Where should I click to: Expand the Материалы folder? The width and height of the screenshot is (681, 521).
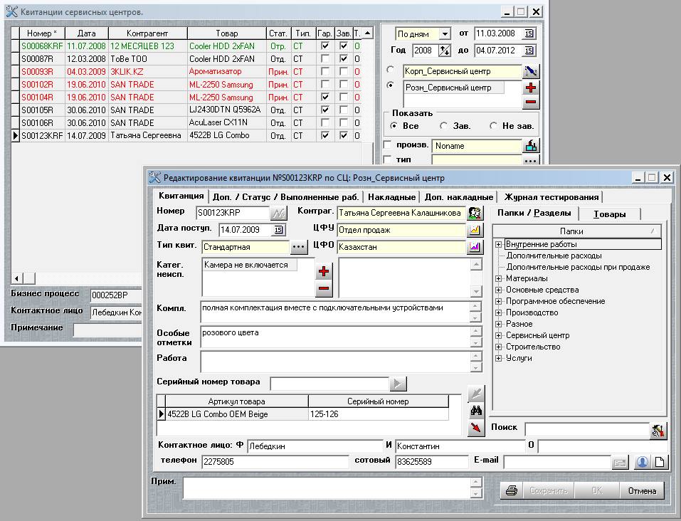(499, 278)
